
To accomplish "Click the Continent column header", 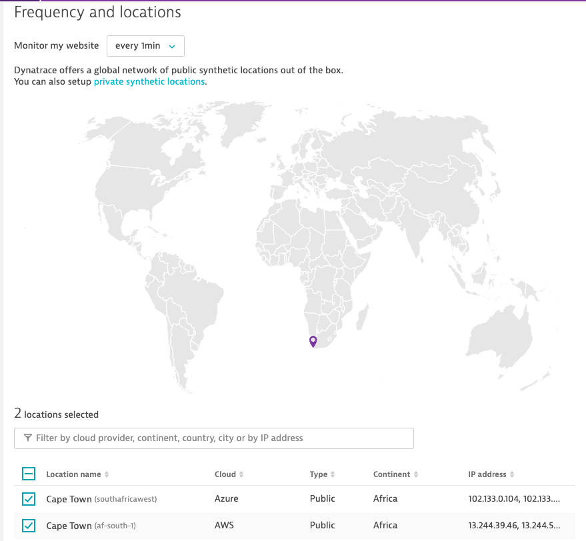I will click(391, 474).
